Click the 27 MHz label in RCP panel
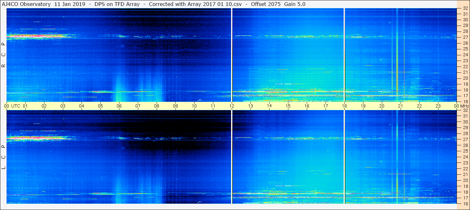This screenshot has height=210, width=470. 465,37
